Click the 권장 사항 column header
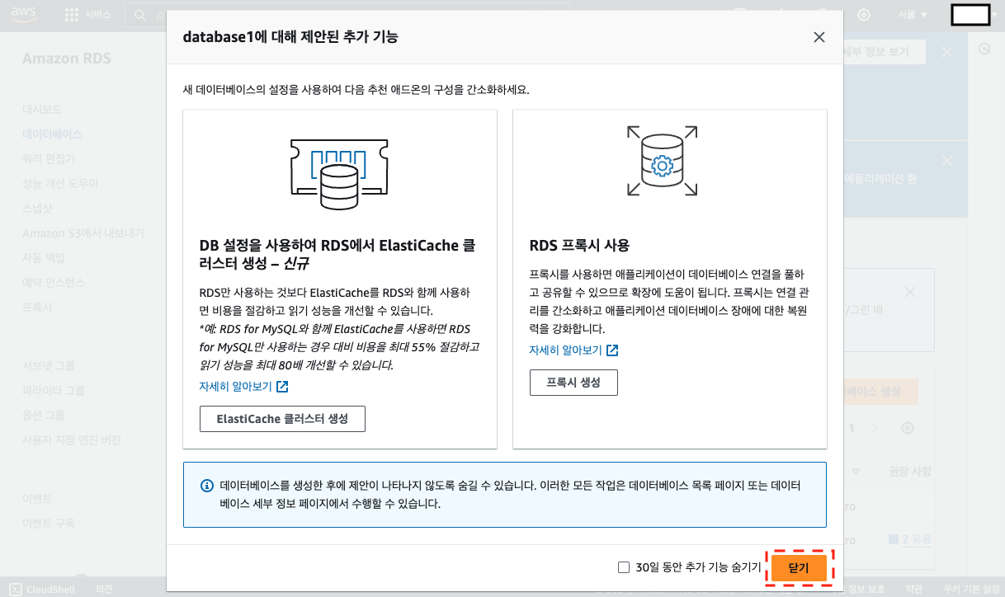The image size is (1005, 597). pyautogui.click(x=909, y=472)
